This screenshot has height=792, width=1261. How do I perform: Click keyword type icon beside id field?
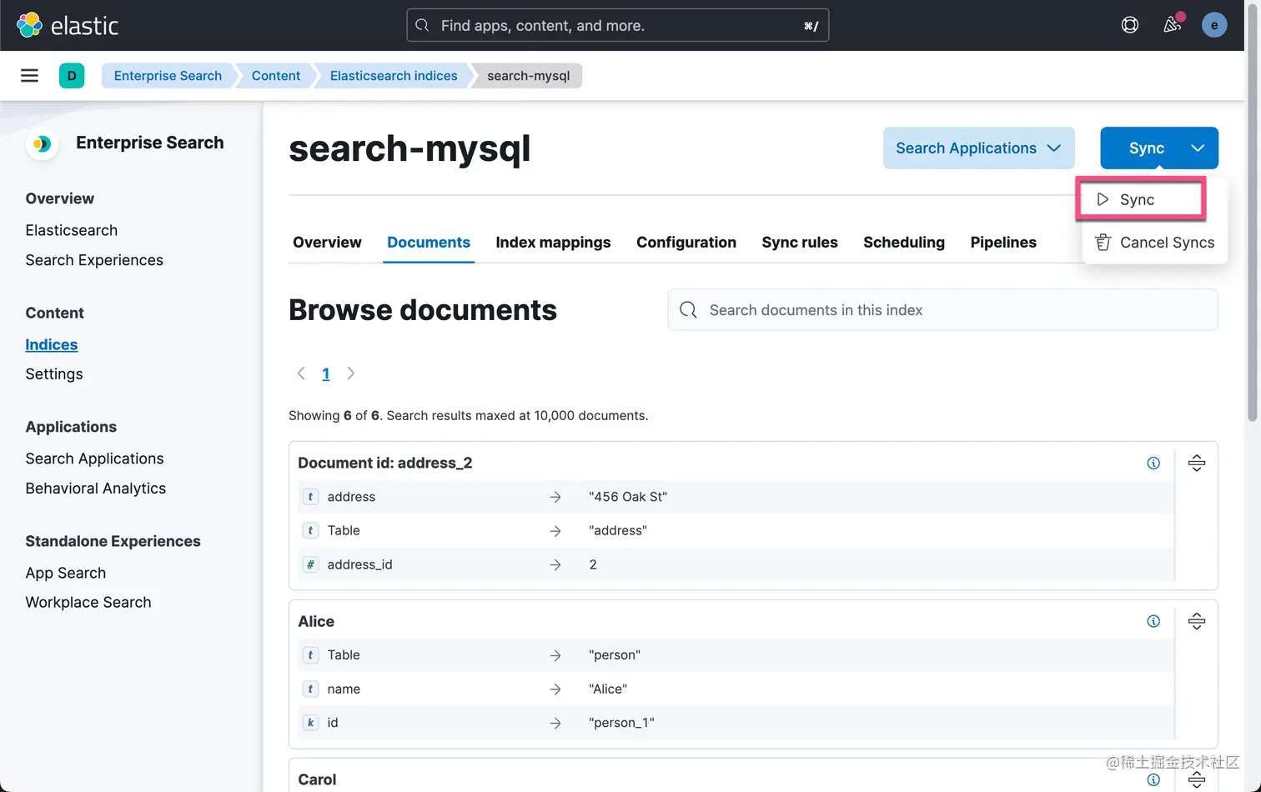pos(310,723)
